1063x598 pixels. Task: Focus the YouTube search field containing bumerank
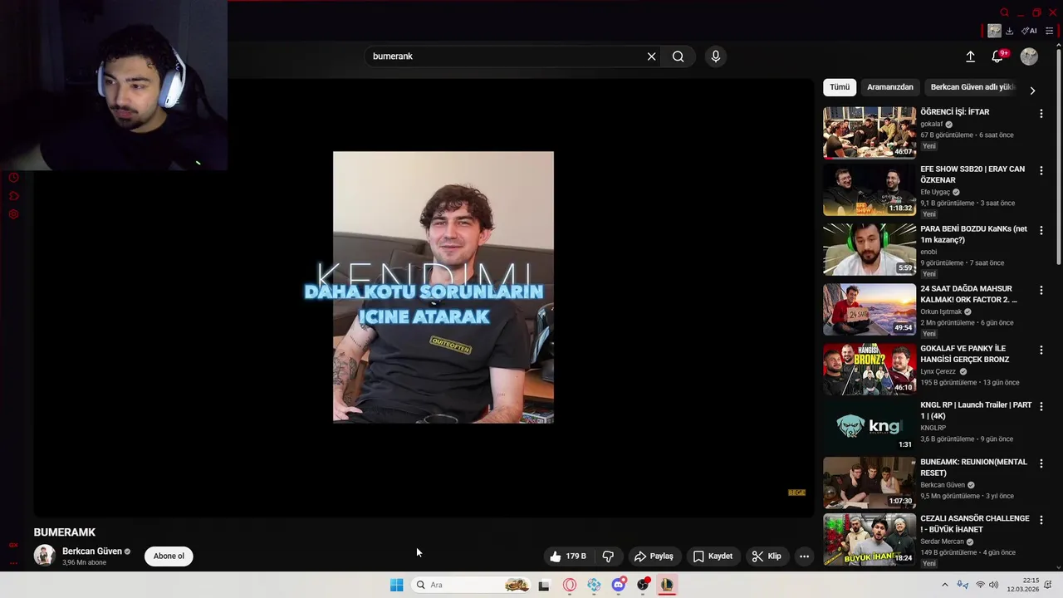point(502,56)
